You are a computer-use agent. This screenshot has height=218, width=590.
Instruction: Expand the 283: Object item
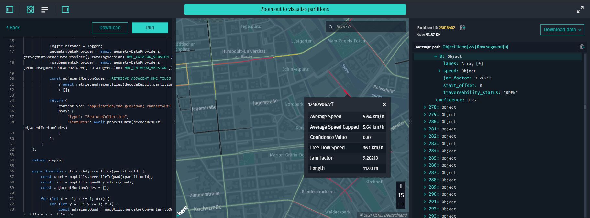425,144
